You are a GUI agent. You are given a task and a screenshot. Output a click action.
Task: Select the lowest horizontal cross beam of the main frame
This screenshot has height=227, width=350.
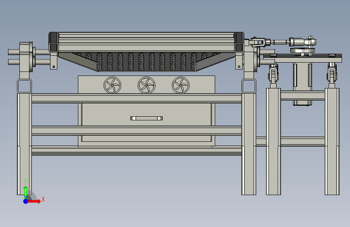[136, 151]
